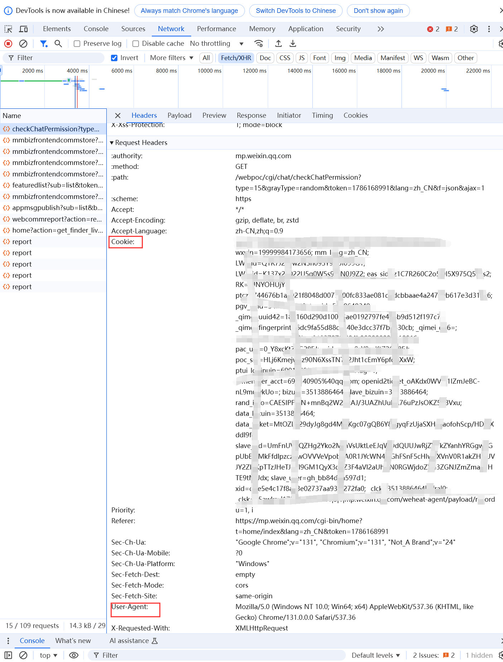Open Timing tab of request

click(322, 116)
